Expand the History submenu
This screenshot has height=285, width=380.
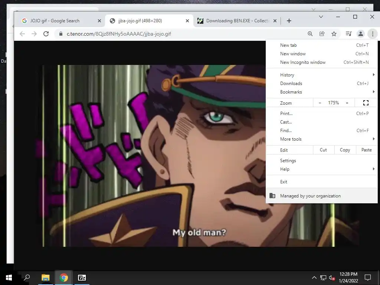(x=322, y=75)
